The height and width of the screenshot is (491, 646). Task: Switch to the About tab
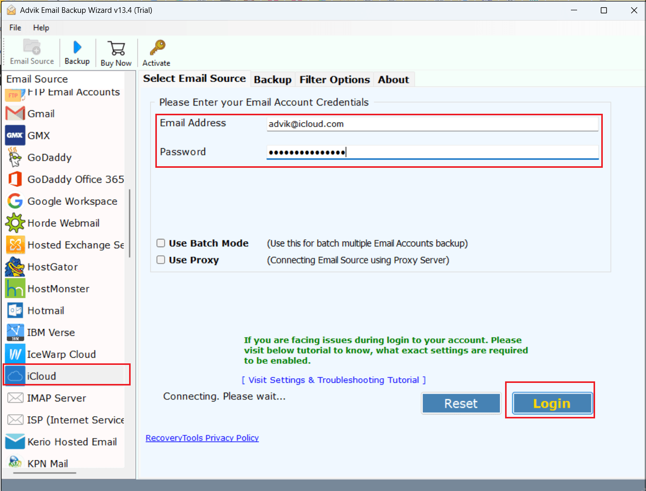click(393, 80)
